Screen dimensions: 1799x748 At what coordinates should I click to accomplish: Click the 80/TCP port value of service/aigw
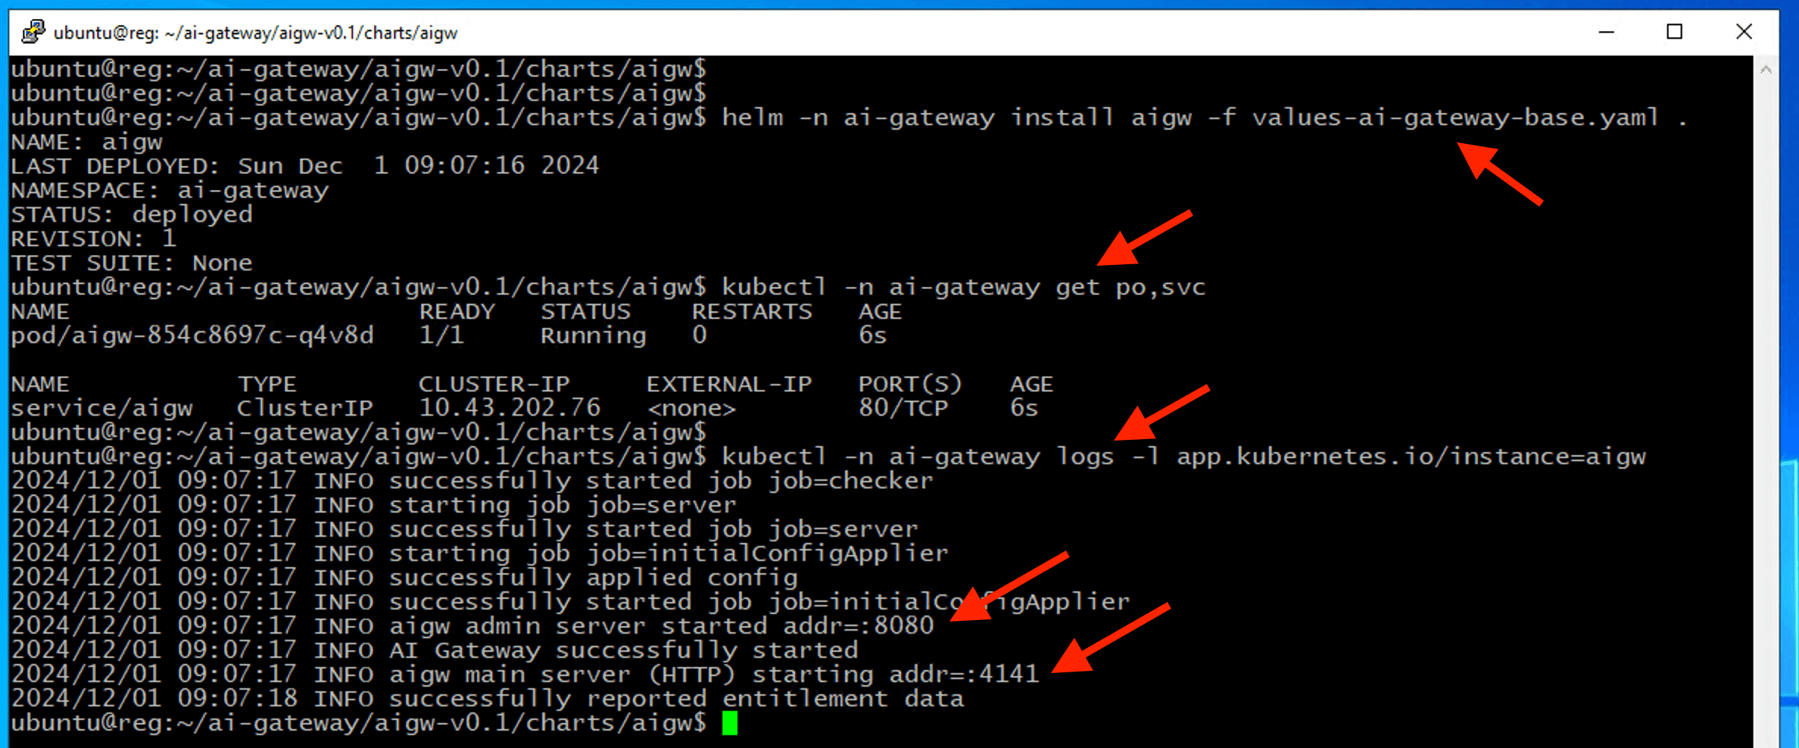[x=903, y=408]
